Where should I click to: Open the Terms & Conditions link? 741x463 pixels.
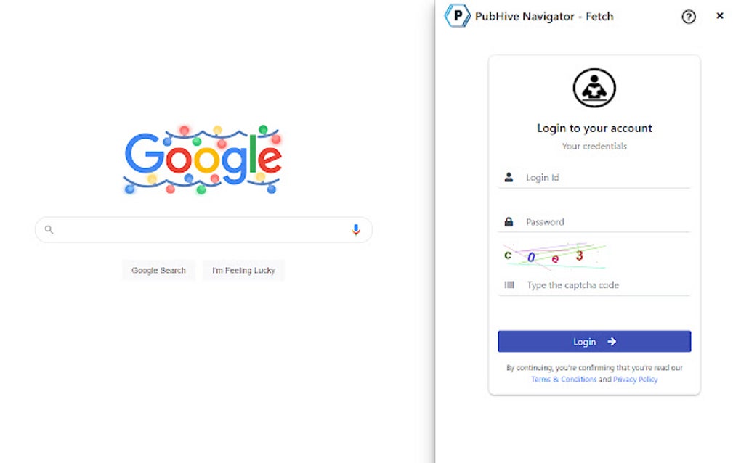[x=564, y=379]
